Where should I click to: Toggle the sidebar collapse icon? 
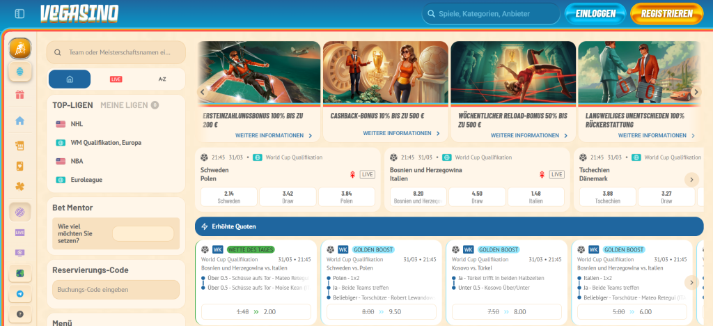click(19, 13)
